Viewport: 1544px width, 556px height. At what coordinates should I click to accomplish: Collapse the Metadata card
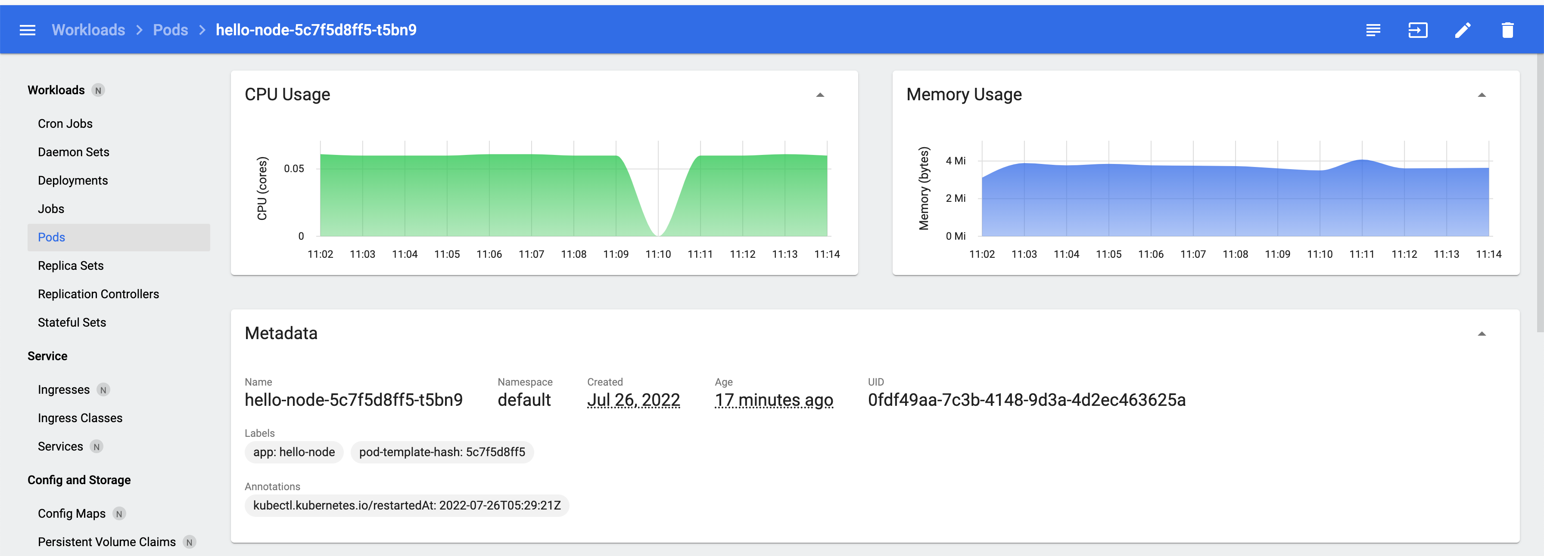click(x=1482, y=334)
